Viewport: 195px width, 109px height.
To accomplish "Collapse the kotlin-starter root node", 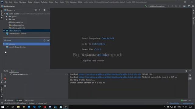I will 4,14.
